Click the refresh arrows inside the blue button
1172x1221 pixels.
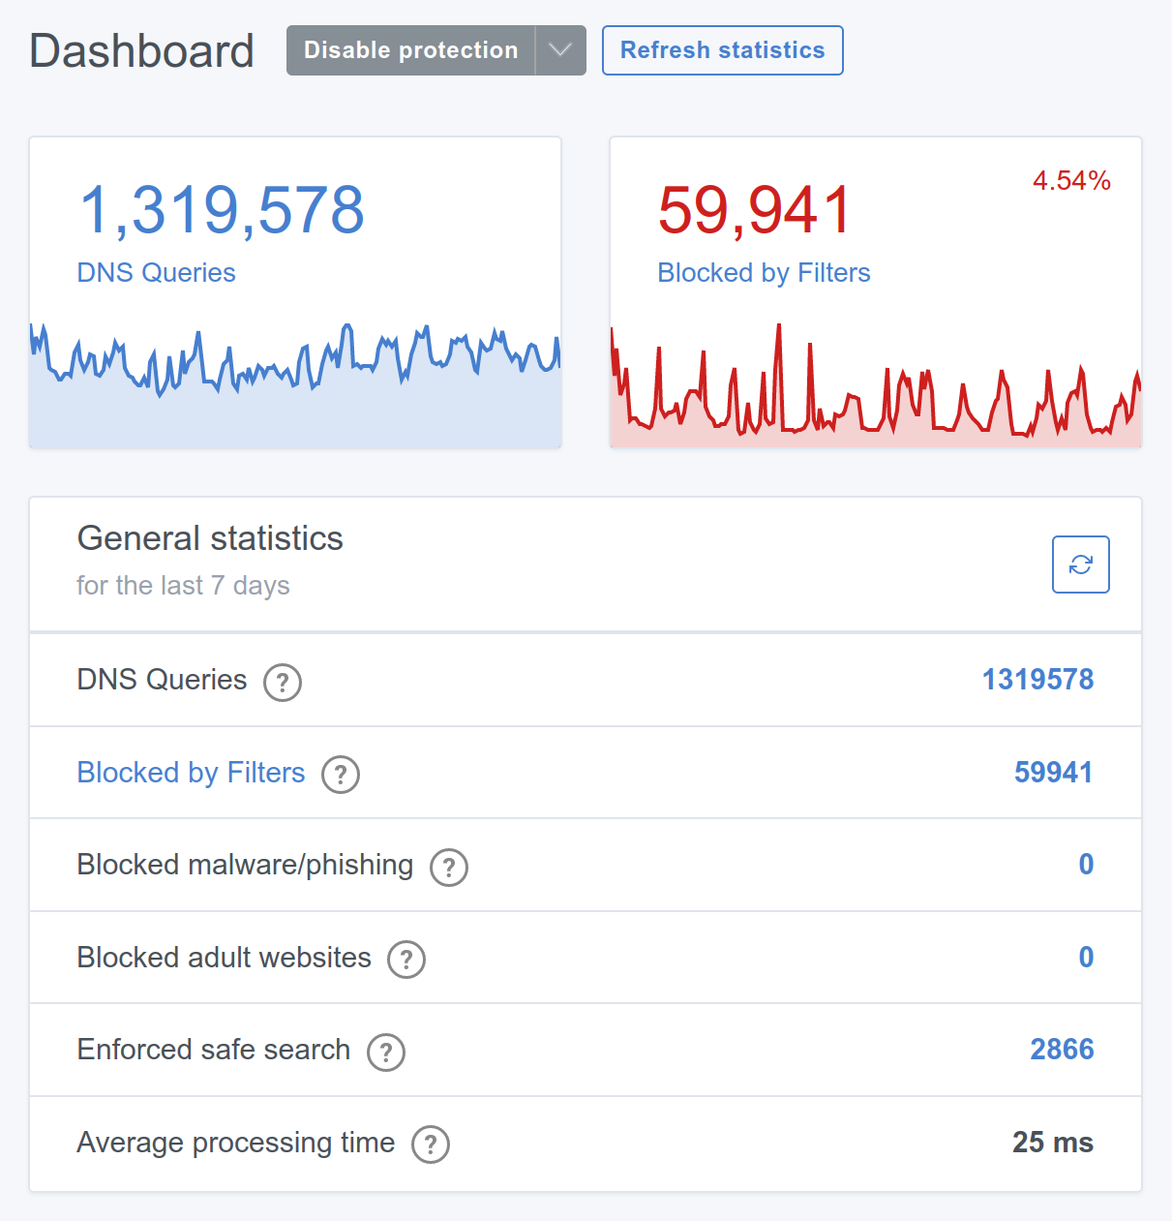1080,565
